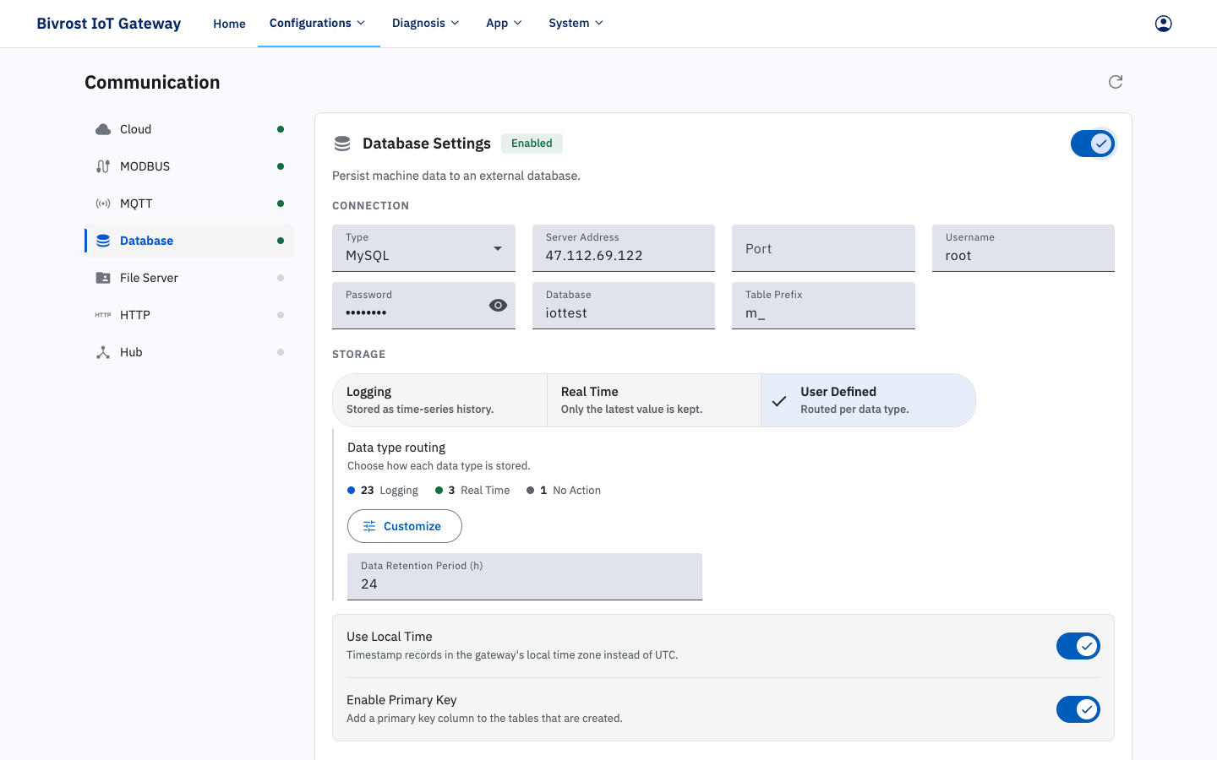This screenshot has height=760, width=1217.
Task: Open MQTT communication settings
Action: [x=189, y=204]
